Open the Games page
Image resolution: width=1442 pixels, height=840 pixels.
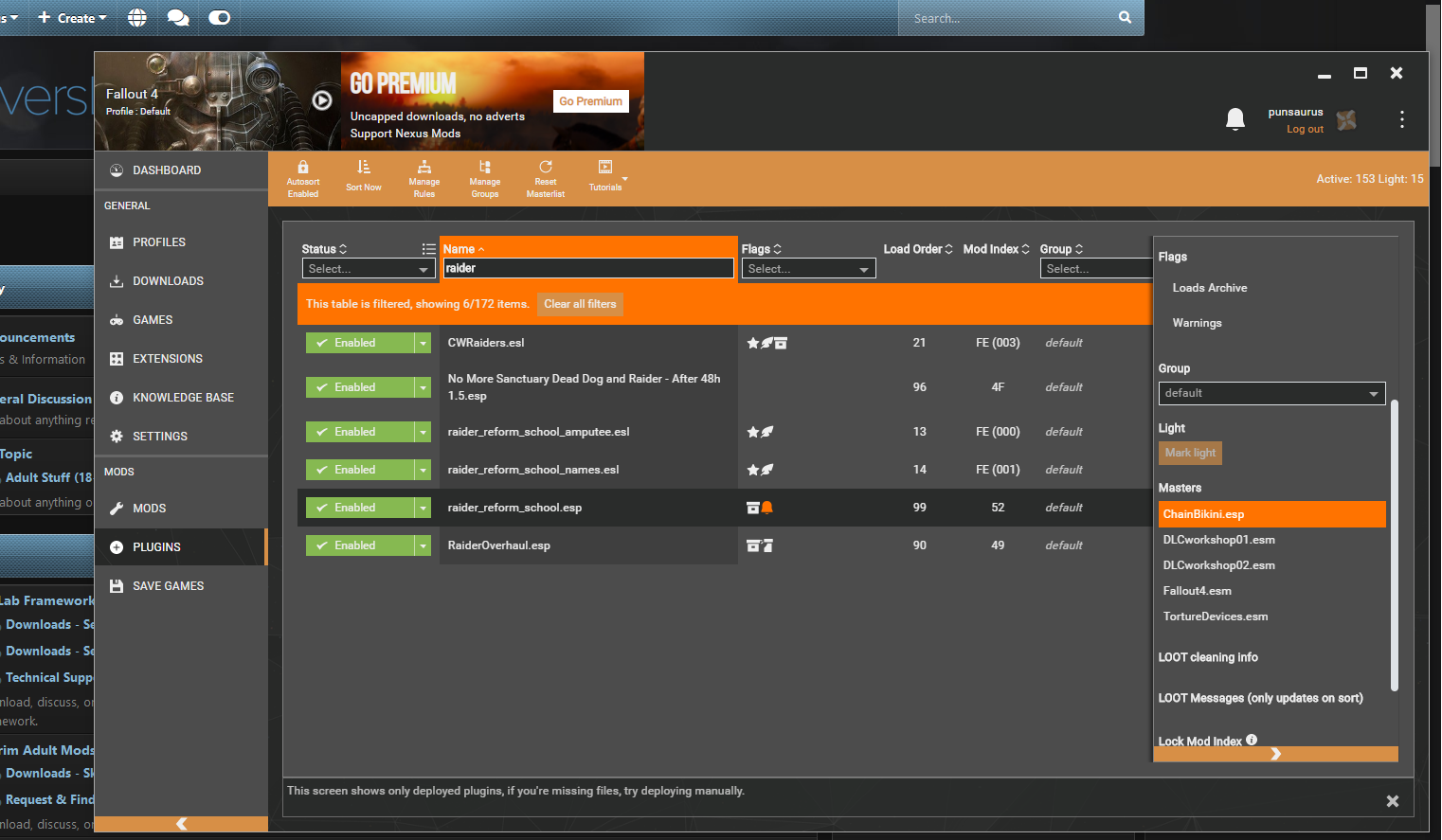coord(181,320)
